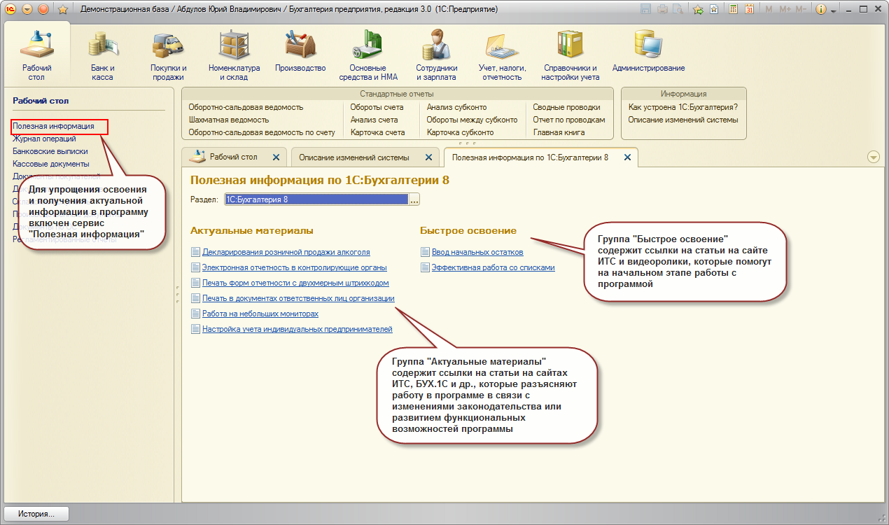Open Декларирования розничной продажи алкоголя article
Viewport: 889px width, 525px height.
(286, 252)
